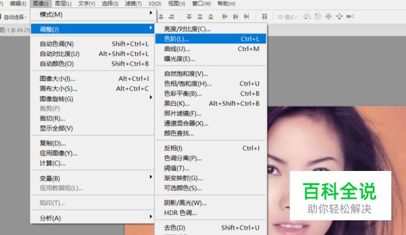This screenshot has height=235, width=406.
Task: Click the distribute left edges icon
Action: [225, 17]
